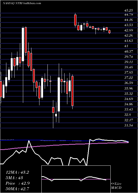
Task: Click the 44.79 price axis label
Action: coord(129,15)
